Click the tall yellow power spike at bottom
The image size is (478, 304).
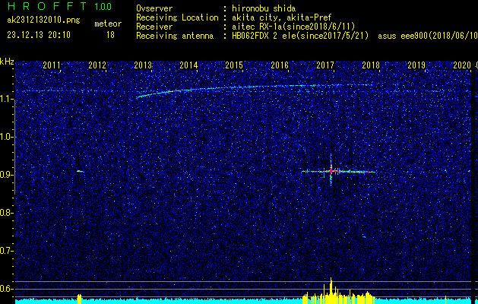(x=331, y=289)
